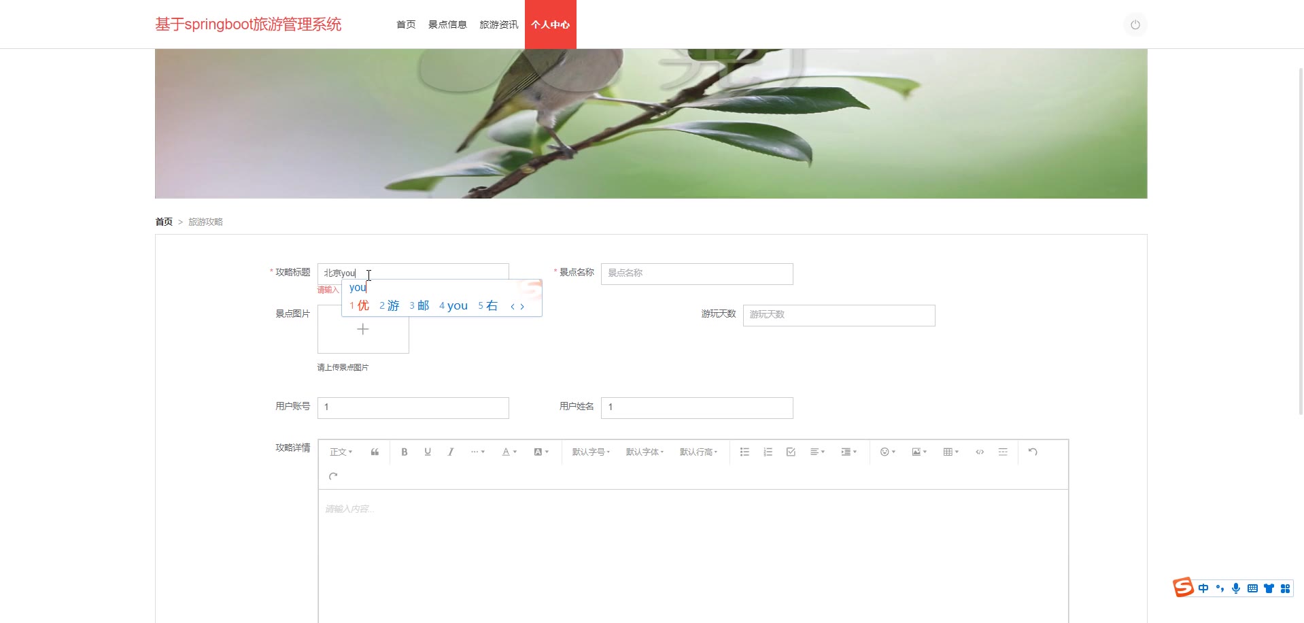Open the 个人中心 nav tab
1304x623 pixels.
(551, 24)
